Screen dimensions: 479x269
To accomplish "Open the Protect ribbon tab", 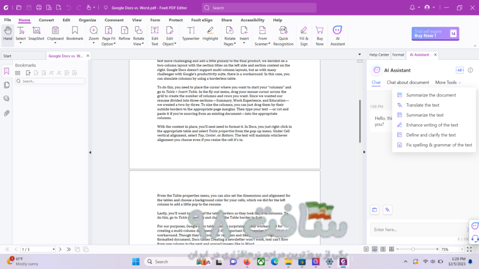I will [x=176, y=20].
